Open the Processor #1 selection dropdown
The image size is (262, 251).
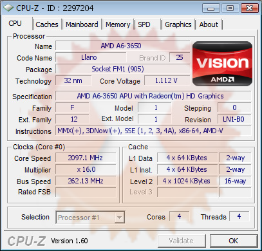click(90, 218)
